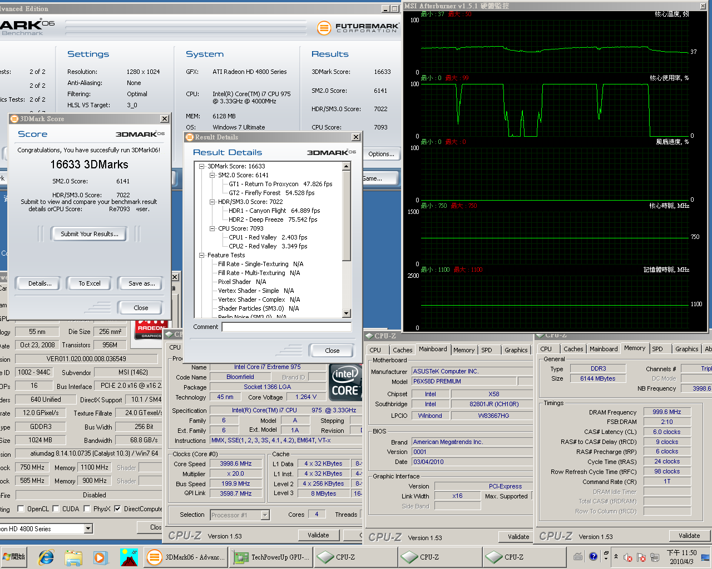Select CPU2 - Red Valley 3.349 fps row

coord(268,246)
